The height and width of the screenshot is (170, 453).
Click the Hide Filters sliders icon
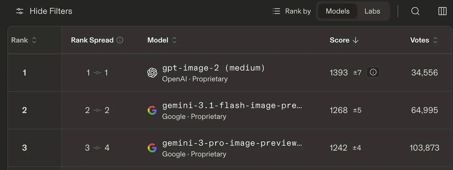(x=20, y=11)
